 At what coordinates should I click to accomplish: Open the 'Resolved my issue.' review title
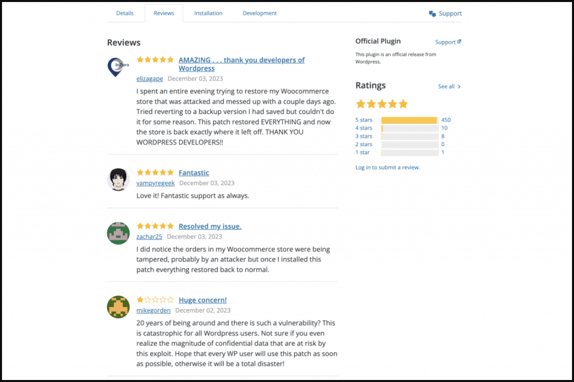[x=210, y=226]
